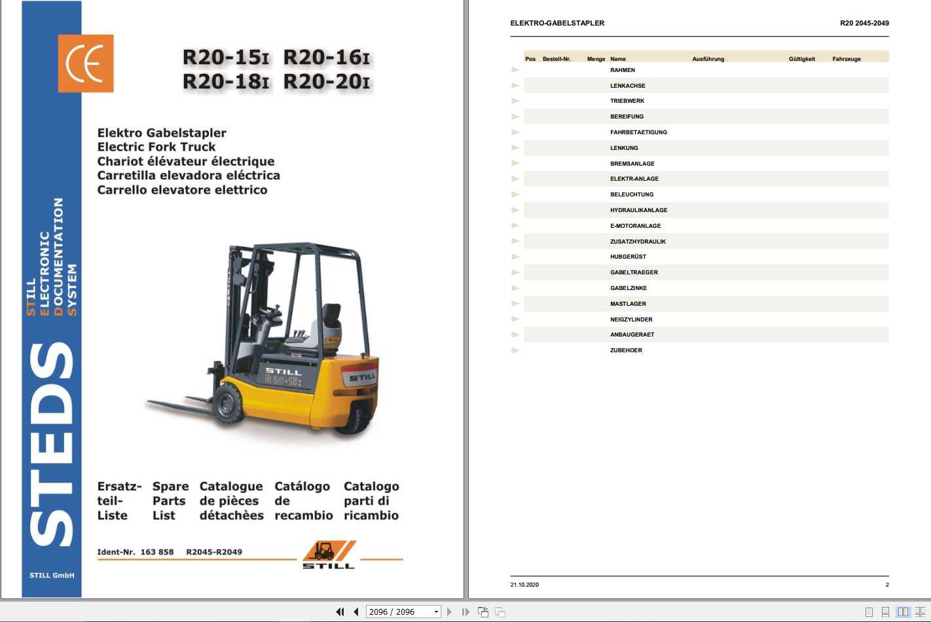This screenshot has height=622, width=931.
Task: Click the arrow beside GABELZINKE
Action: tap(515, 288)
